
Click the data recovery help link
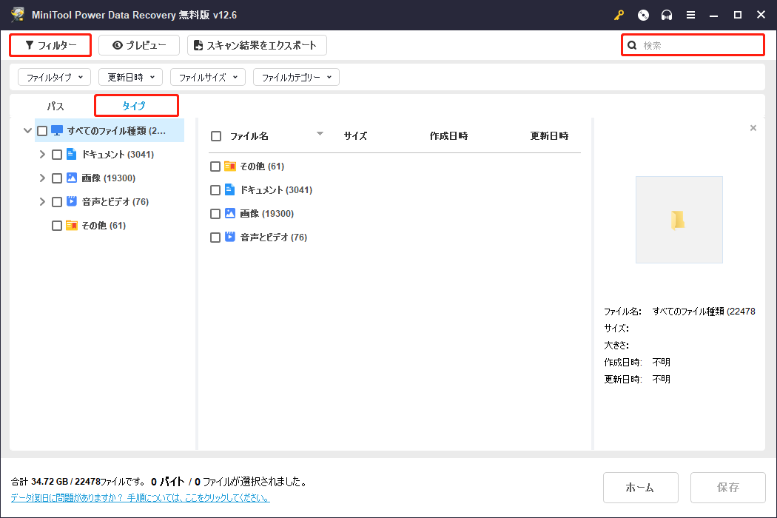click(140, 498)
